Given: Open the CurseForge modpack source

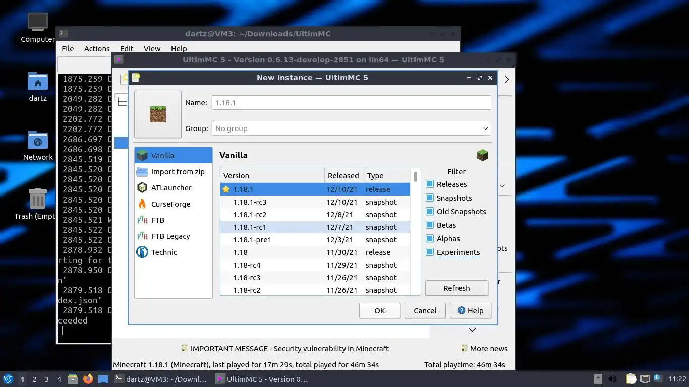Looking at the screenshot, I should [x=174, y=204].
